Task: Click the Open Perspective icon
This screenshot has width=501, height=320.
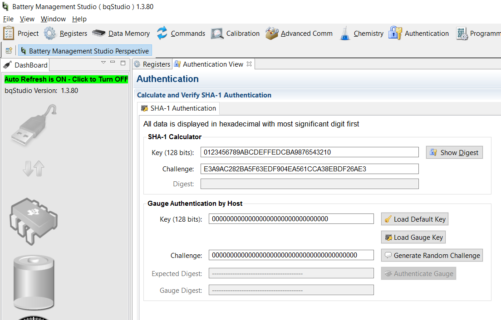Action: point(9,51)
